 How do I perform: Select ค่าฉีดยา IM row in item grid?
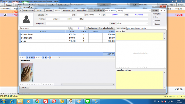click(x=67, y=38)
